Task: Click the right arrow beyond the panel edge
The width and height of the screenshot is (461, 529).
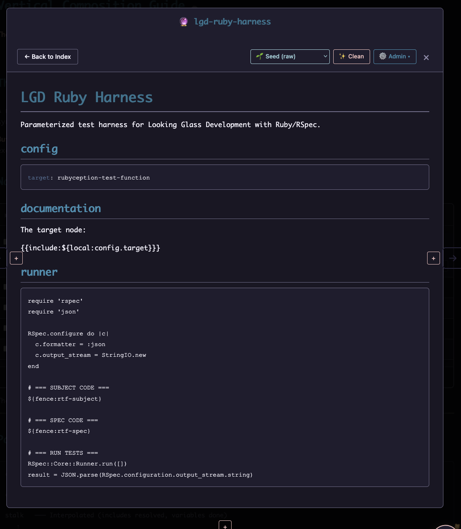Action: tap(452, 258)
